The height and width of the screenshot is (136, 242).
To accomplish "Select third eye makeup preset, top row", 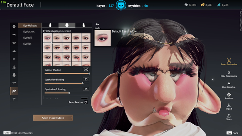I will pos(67,38).
